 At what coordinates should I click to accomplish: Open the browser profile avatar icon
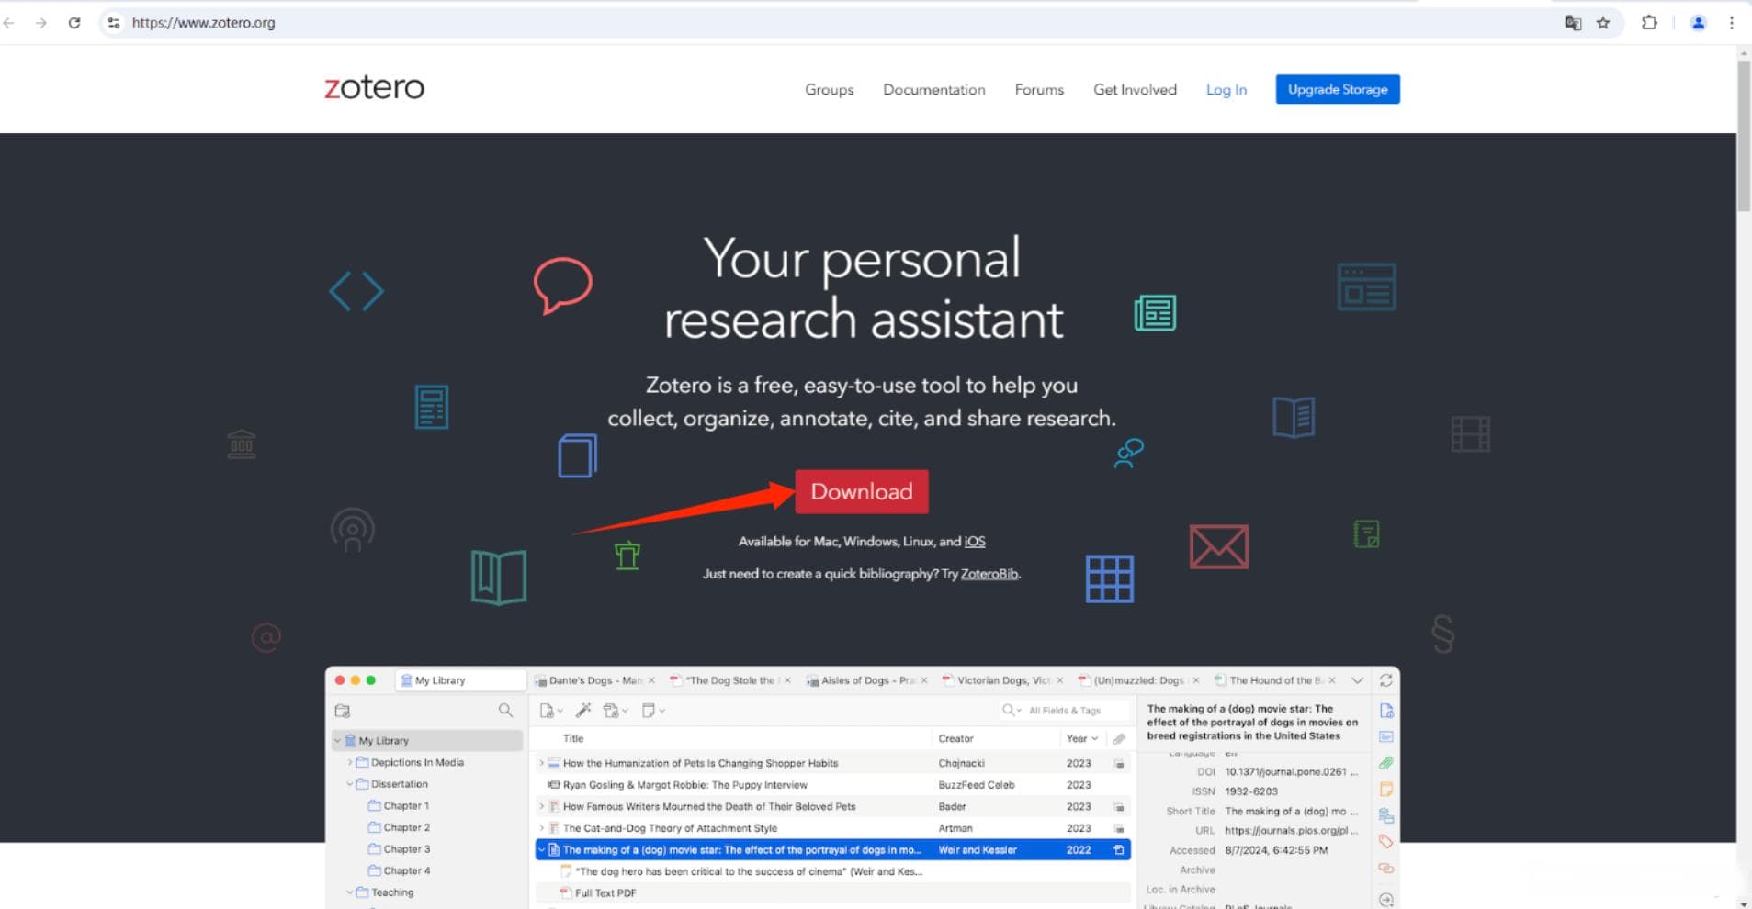click(1698, 23)
